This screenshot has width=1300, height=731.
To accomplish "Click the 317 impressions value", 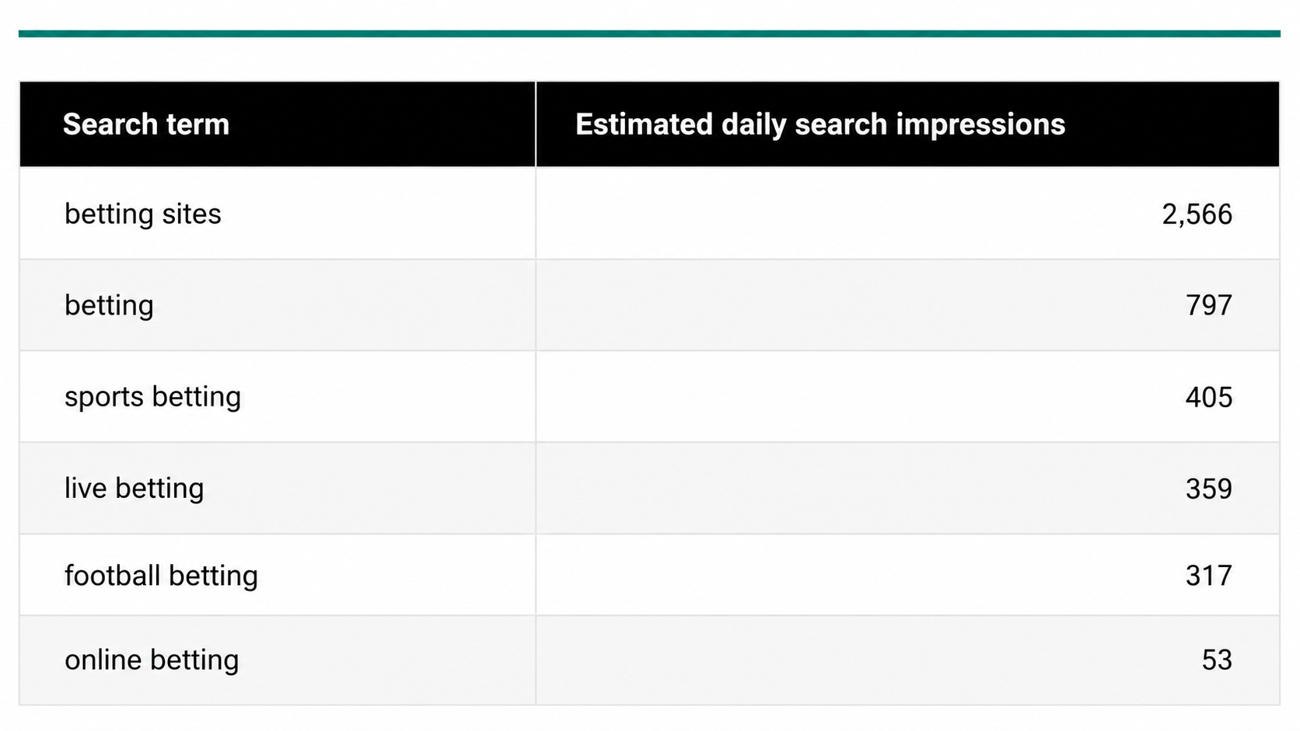I will point(1209,576).
